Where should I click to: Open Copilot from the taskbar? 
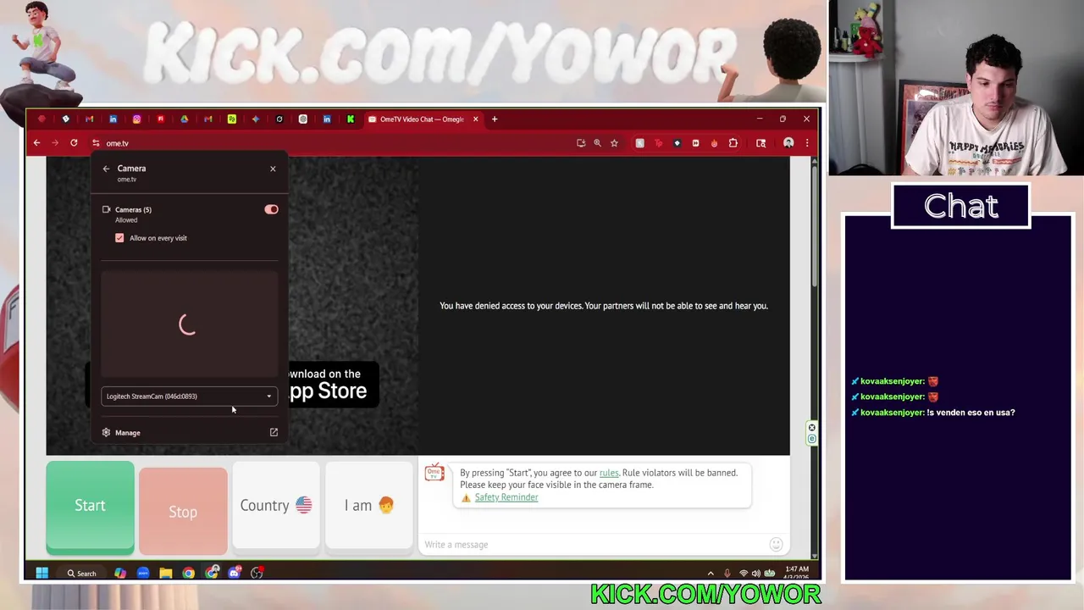click(120, 574)
